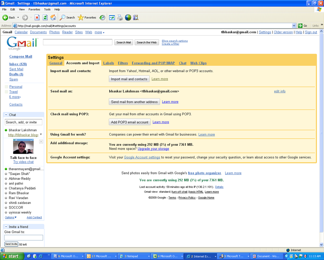Click the Gmail logo
Image resolution: width=324 pixels, height=260 pixels.
click(x=22, y=43)
